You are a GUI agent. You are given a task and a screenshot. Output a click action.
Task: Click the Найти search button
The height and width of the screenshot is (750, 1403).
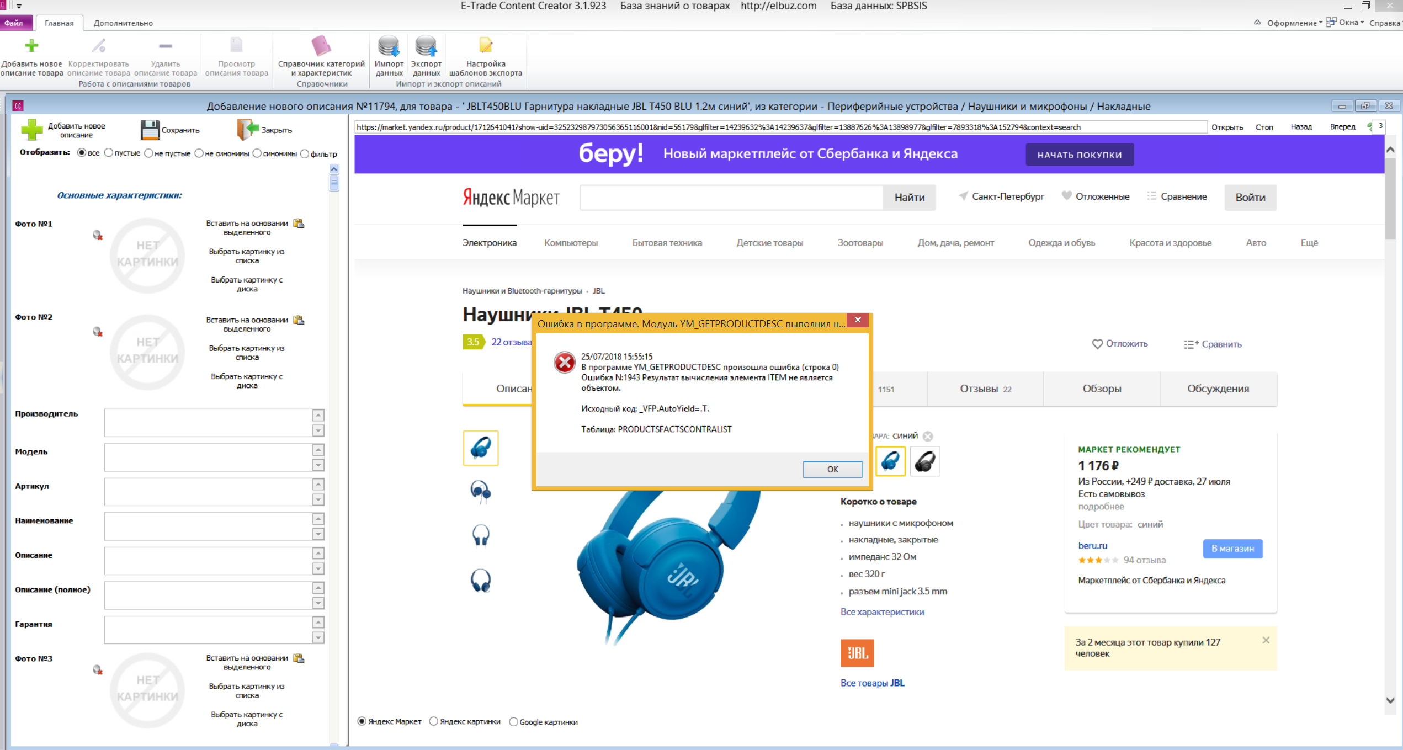click(x=909, y=198)
